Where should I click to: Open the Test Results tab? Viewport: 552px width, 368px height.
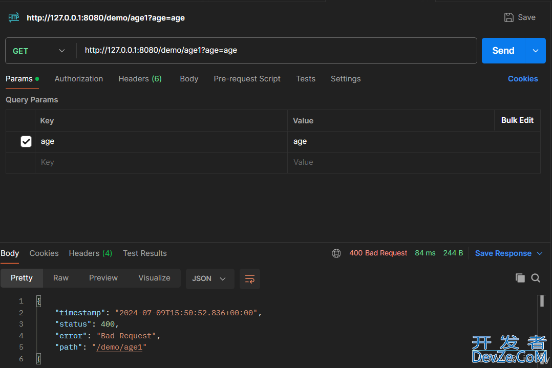pos(145,253)
